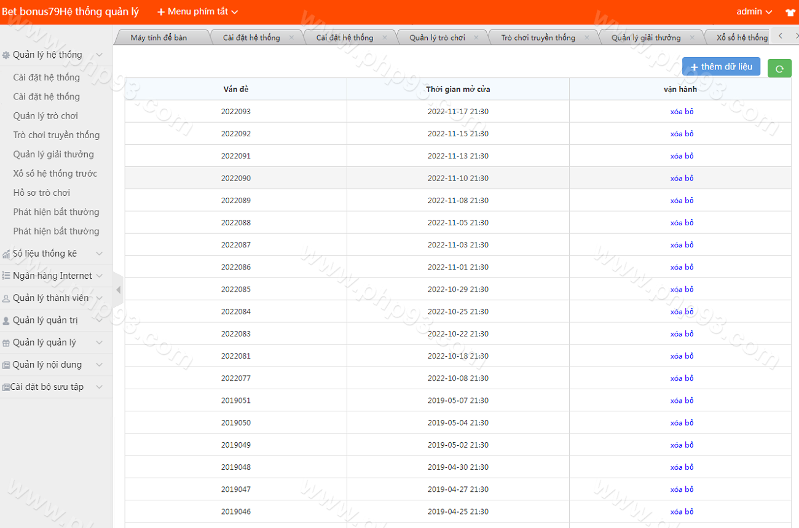
Task: Click xóa bỏ for issue 2019051
Action: [x=681, y=400]
